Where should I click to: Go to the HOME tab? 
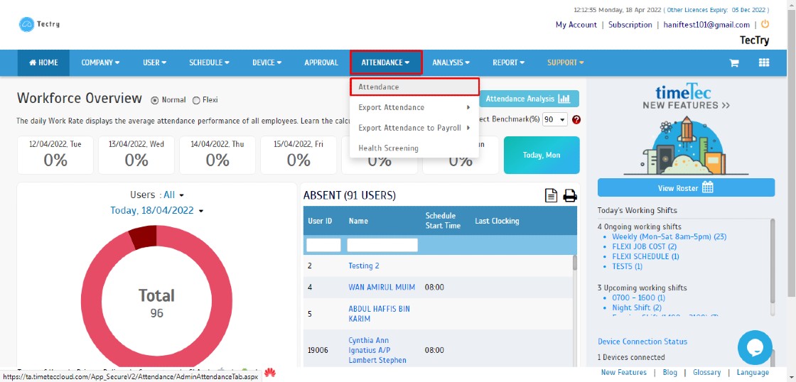pyautogui.click(x=43, y=63)
